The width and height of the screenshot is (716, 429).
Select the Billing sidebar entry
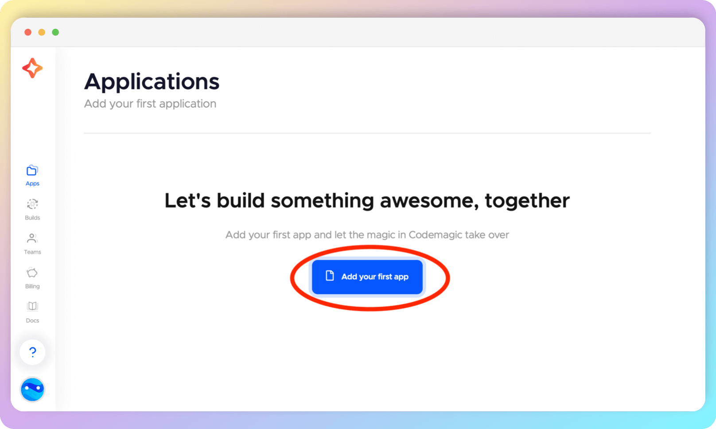pyautogui.click(x=32, y=286)
